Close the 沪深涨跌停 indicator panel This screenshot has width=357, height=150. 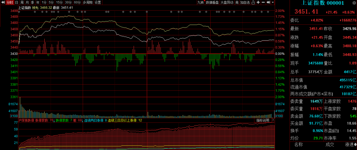coord(273,120)
